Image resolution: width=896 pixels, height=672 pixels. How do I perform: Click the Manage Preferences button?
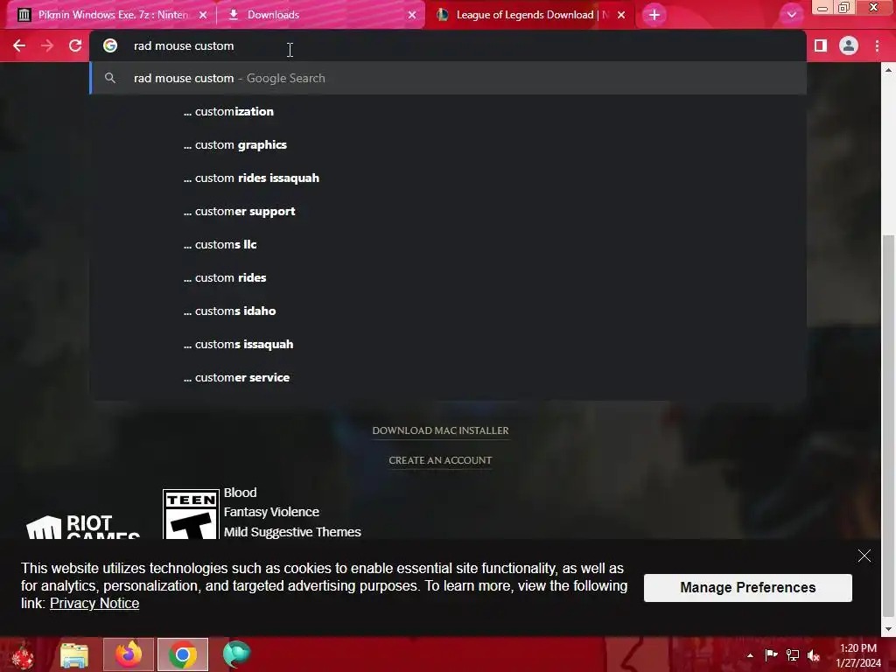coord(747,587)
